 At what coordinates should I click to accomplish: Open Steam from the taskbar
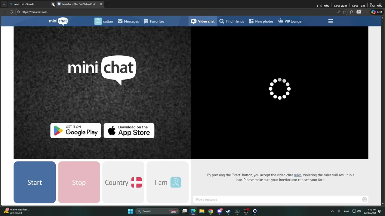[x=228, y=211]
